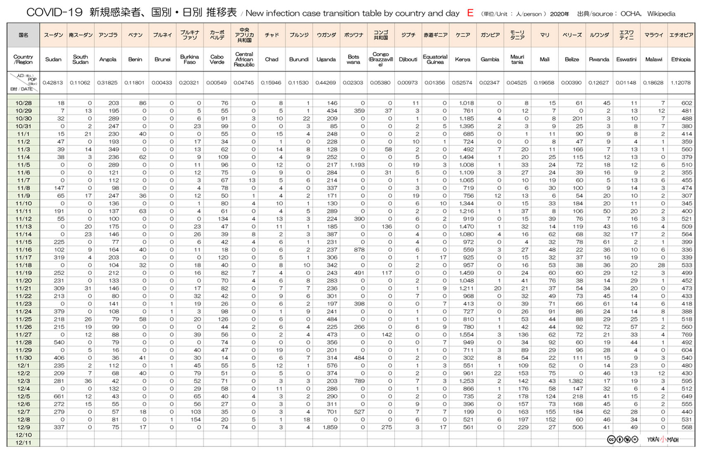Viewport: 702px width, 451px height.
Task: Select the 'Chad' column header
Action: coord(271,60)
